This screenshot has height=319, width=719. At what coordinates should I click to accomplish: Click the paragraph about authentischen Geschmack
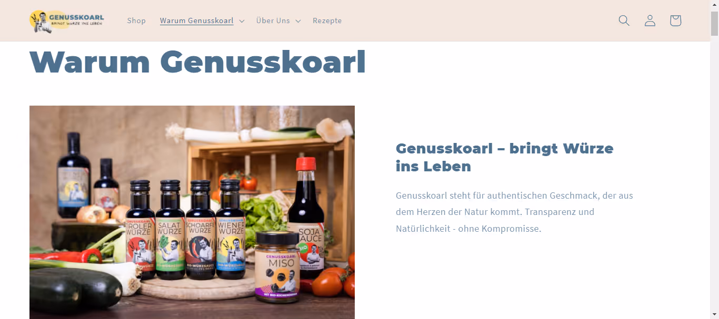pos(514,212)
